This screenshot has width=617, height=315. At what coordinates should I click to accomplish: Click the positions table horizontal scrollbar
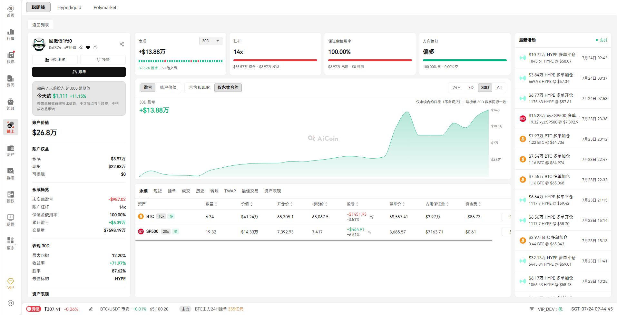(314, 241)
